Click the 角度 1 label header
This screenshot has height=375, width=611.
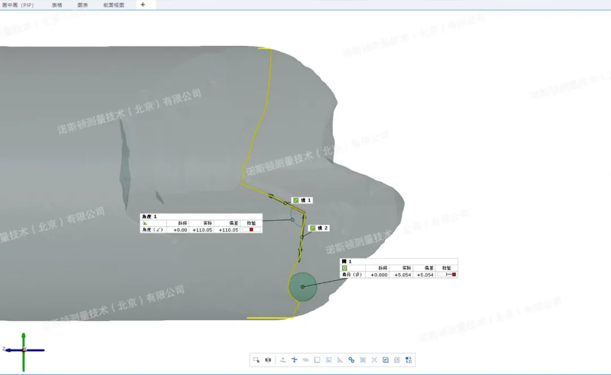149,217
